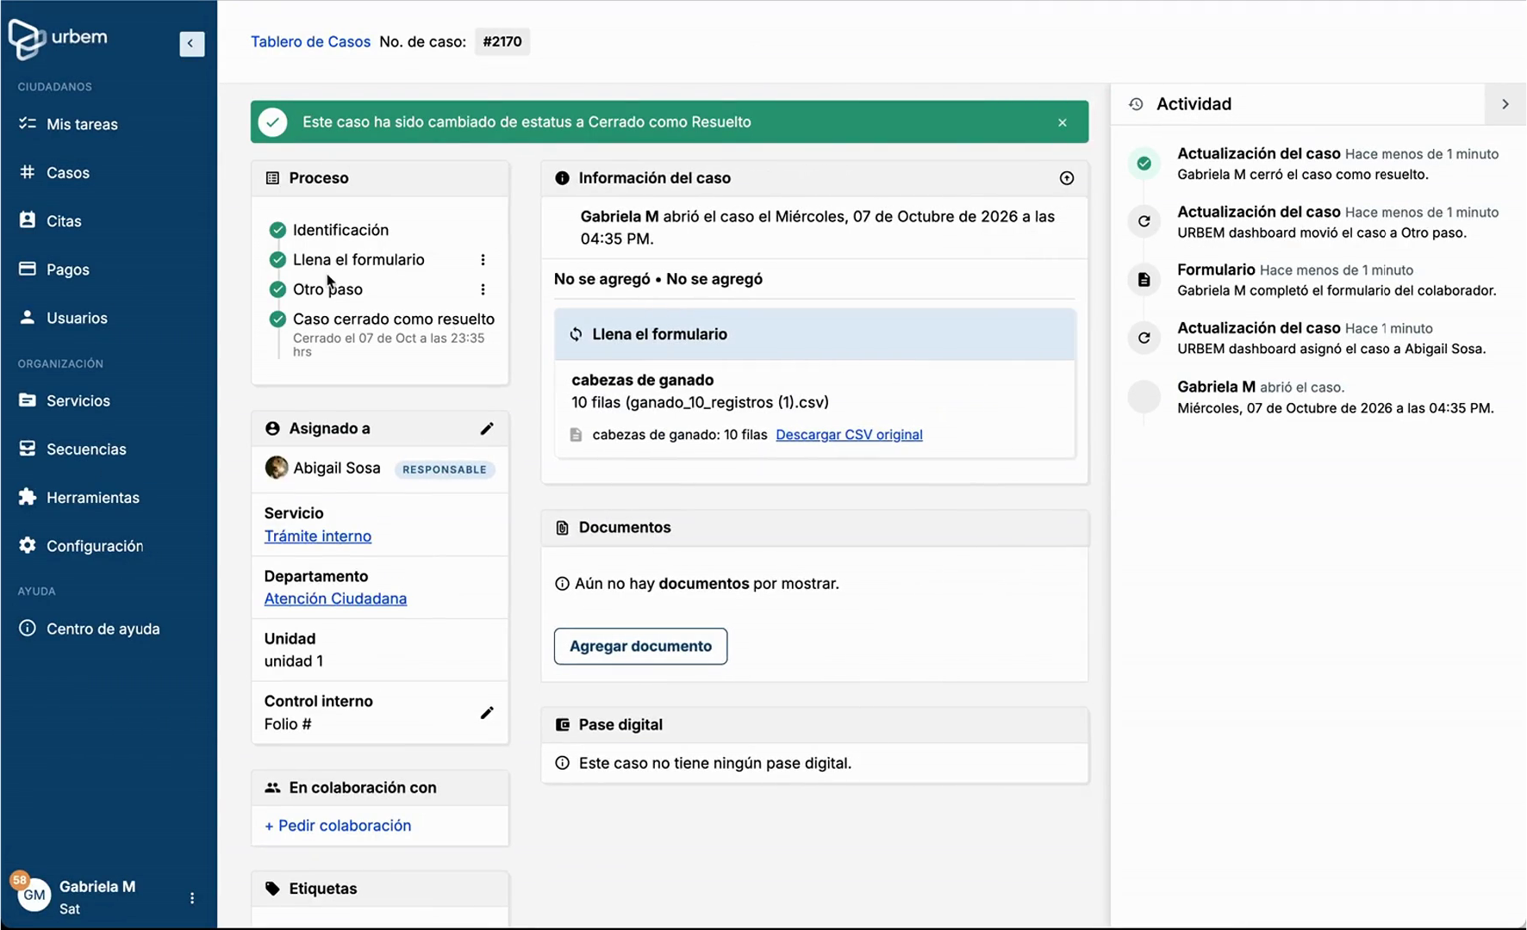This screenshot has height=930, width=1527.
Task: Click the Documentos panel icon
Action: click(562, 527)
